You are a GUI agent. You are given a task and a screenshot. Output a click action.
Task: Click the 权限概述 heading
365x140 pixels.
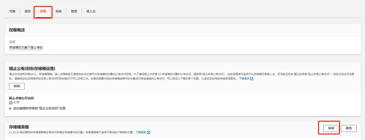[17, 30]
